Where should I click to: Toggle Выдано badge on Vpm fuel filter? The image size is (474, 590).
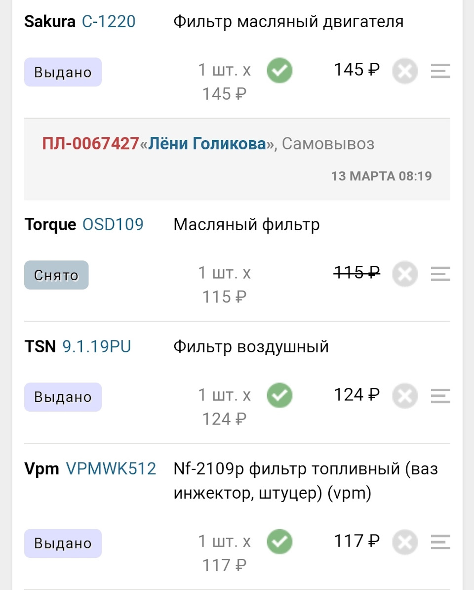63,543
